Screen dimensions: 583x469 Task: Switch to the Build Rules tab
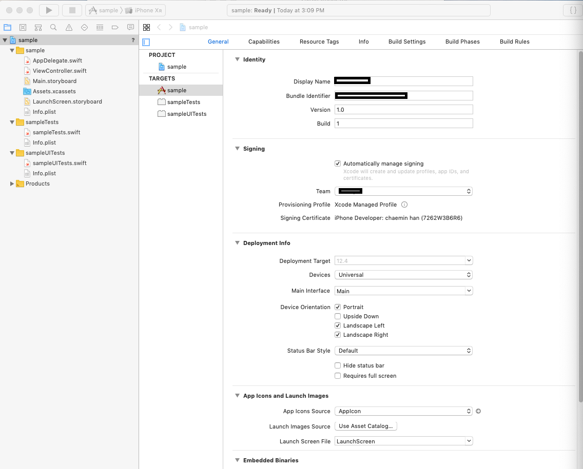tap(515, 42)
